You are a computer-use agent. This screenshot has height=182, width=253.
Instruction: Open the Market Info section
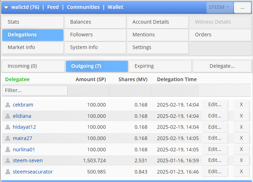coord(33,48)
